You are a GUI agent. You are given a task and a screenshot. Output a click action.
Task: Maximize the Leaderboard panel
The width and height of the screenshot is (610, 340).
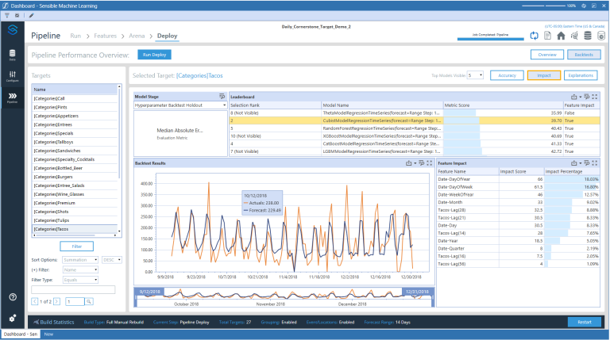[594, 97]
